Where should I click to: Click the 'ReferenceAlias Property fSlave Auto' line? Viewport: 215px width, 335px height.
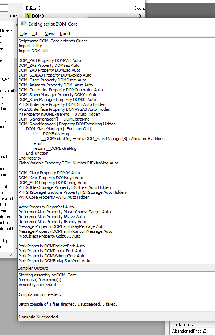point(51,217)
